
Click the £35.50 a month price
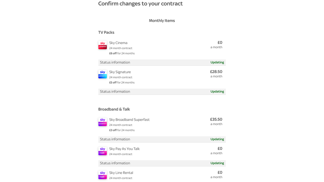[216, 121]
